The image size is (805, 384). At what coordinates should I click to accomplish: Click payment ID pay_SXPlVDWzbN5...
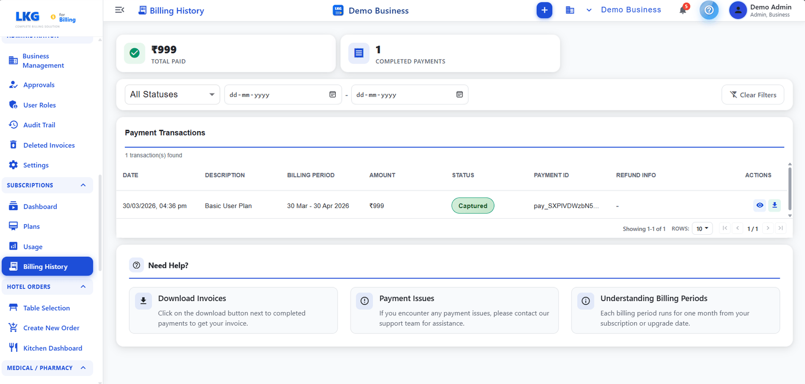point(566,206)
